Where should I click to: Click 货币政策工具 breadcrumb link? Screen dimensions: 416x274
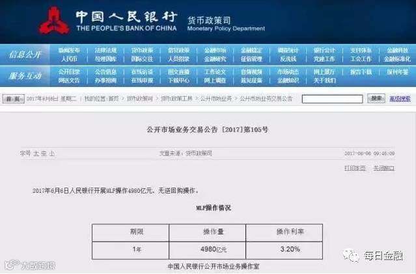(176, 99)
